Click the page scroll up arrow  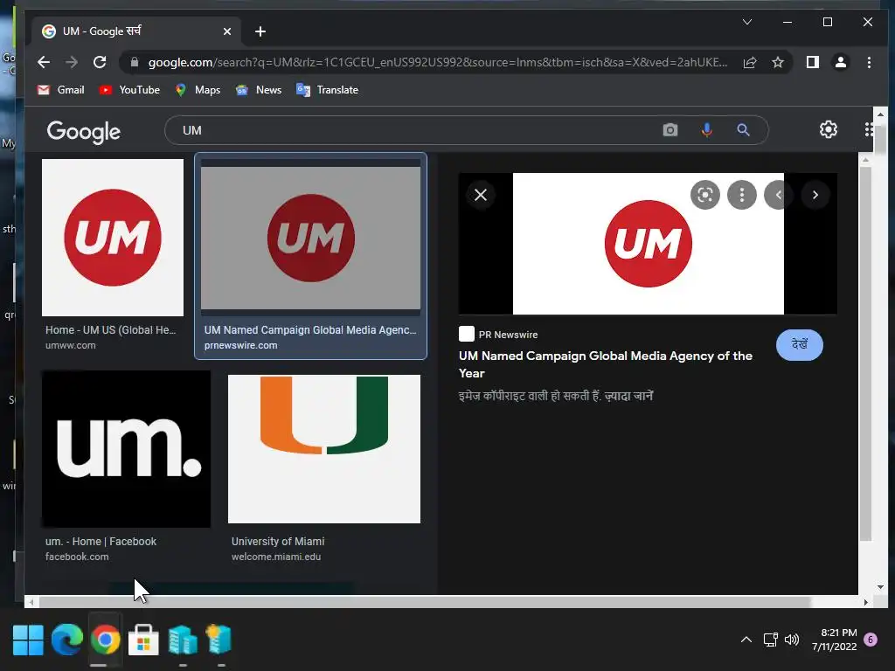click(x=879, y=114)
